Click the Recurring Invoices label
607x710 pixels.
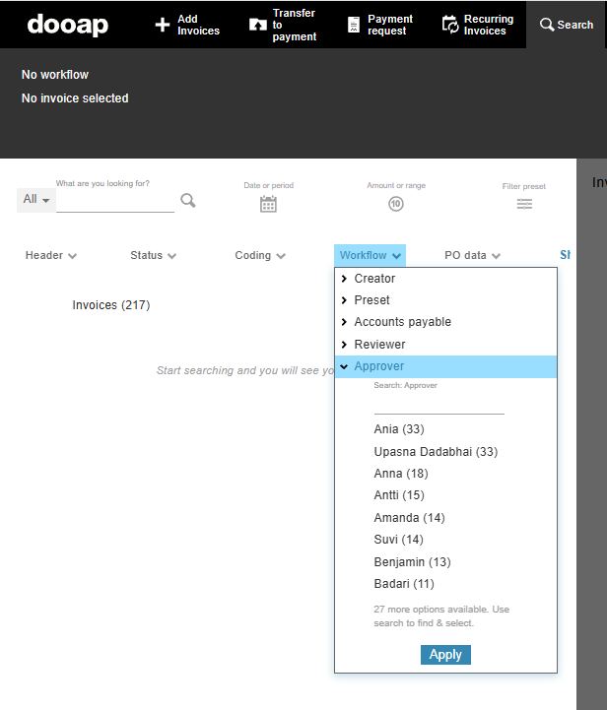point(489,25)
